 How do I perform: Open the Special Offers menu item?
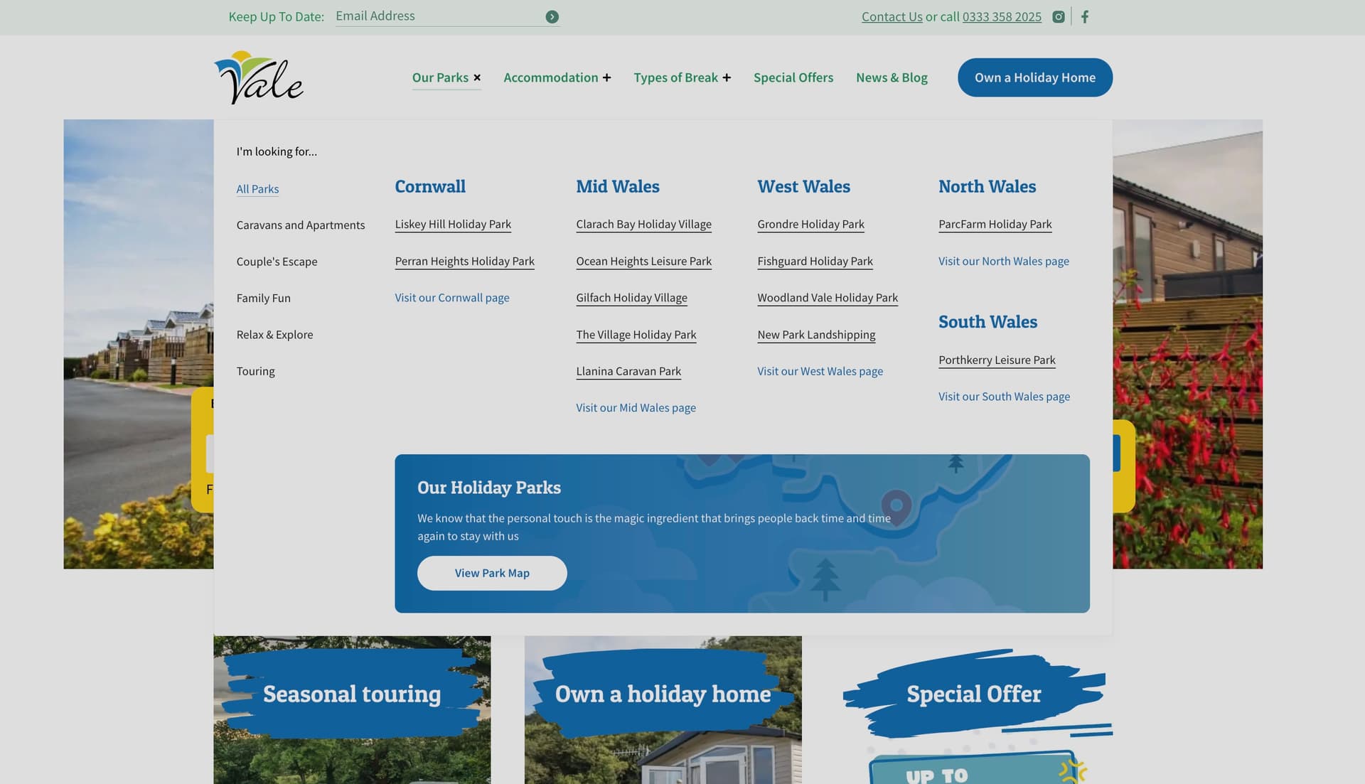coord(793,77)
